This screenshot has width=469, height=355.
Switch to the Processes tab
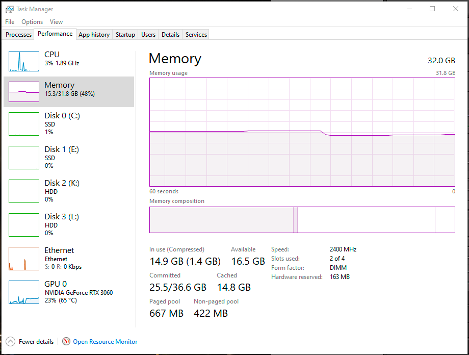pyautogui.click(x=18, y=34)
